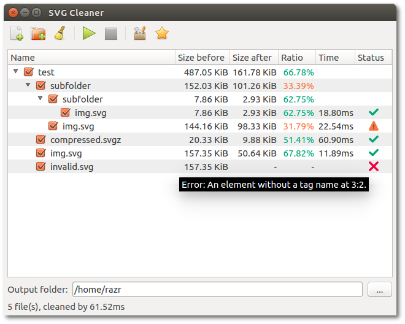The width and height of the screenshot is (405, 324).
Task: Select the invalid.svg file name
Action: (72, 167)
